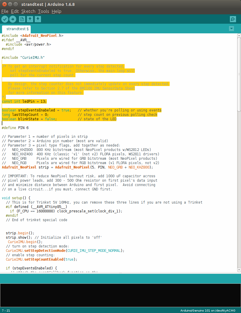Open the File menu
Screen dimensions: 241x313
[5, 11]
